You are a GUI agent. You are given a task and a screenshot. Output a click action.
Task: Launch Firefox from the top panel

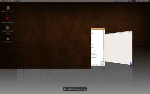click(17, 1)
